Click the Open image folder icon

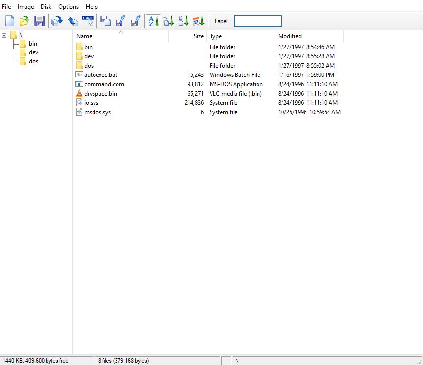pos(24,21)
